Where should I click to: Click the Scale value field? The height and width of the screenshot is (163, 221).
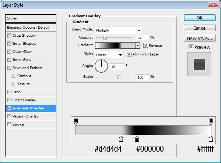142,77
